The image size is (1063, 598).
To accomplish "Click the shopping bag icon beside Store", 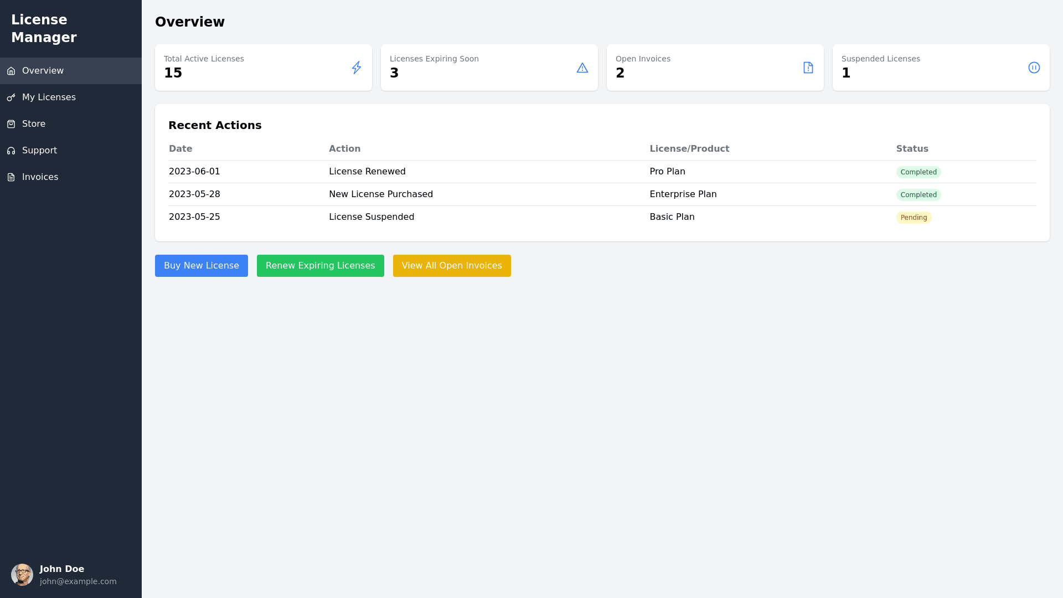I will click(x=11, y=124).
